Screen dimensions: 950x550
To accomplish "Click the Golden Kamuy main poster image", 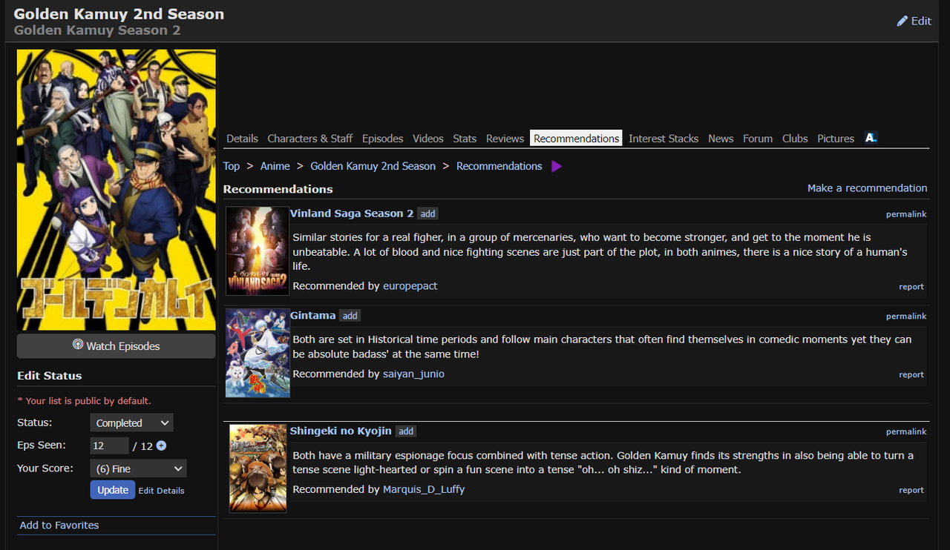I will pyautogui.click(x=117, y=190).
